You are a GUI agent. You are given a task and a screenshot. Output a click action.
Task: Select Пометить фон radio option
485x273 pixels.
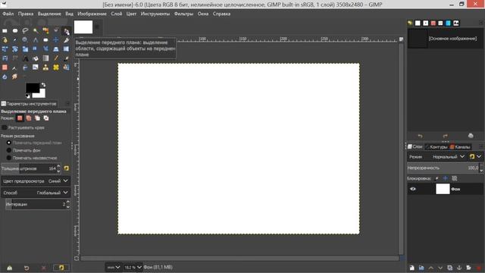[8, 150]
